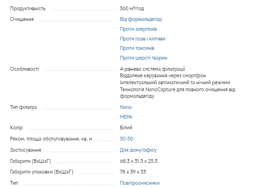This screenshot has height=188, width=255.
Task: Click the '4-рівнева система фільтрації' feature text
Action: (153, 69)
